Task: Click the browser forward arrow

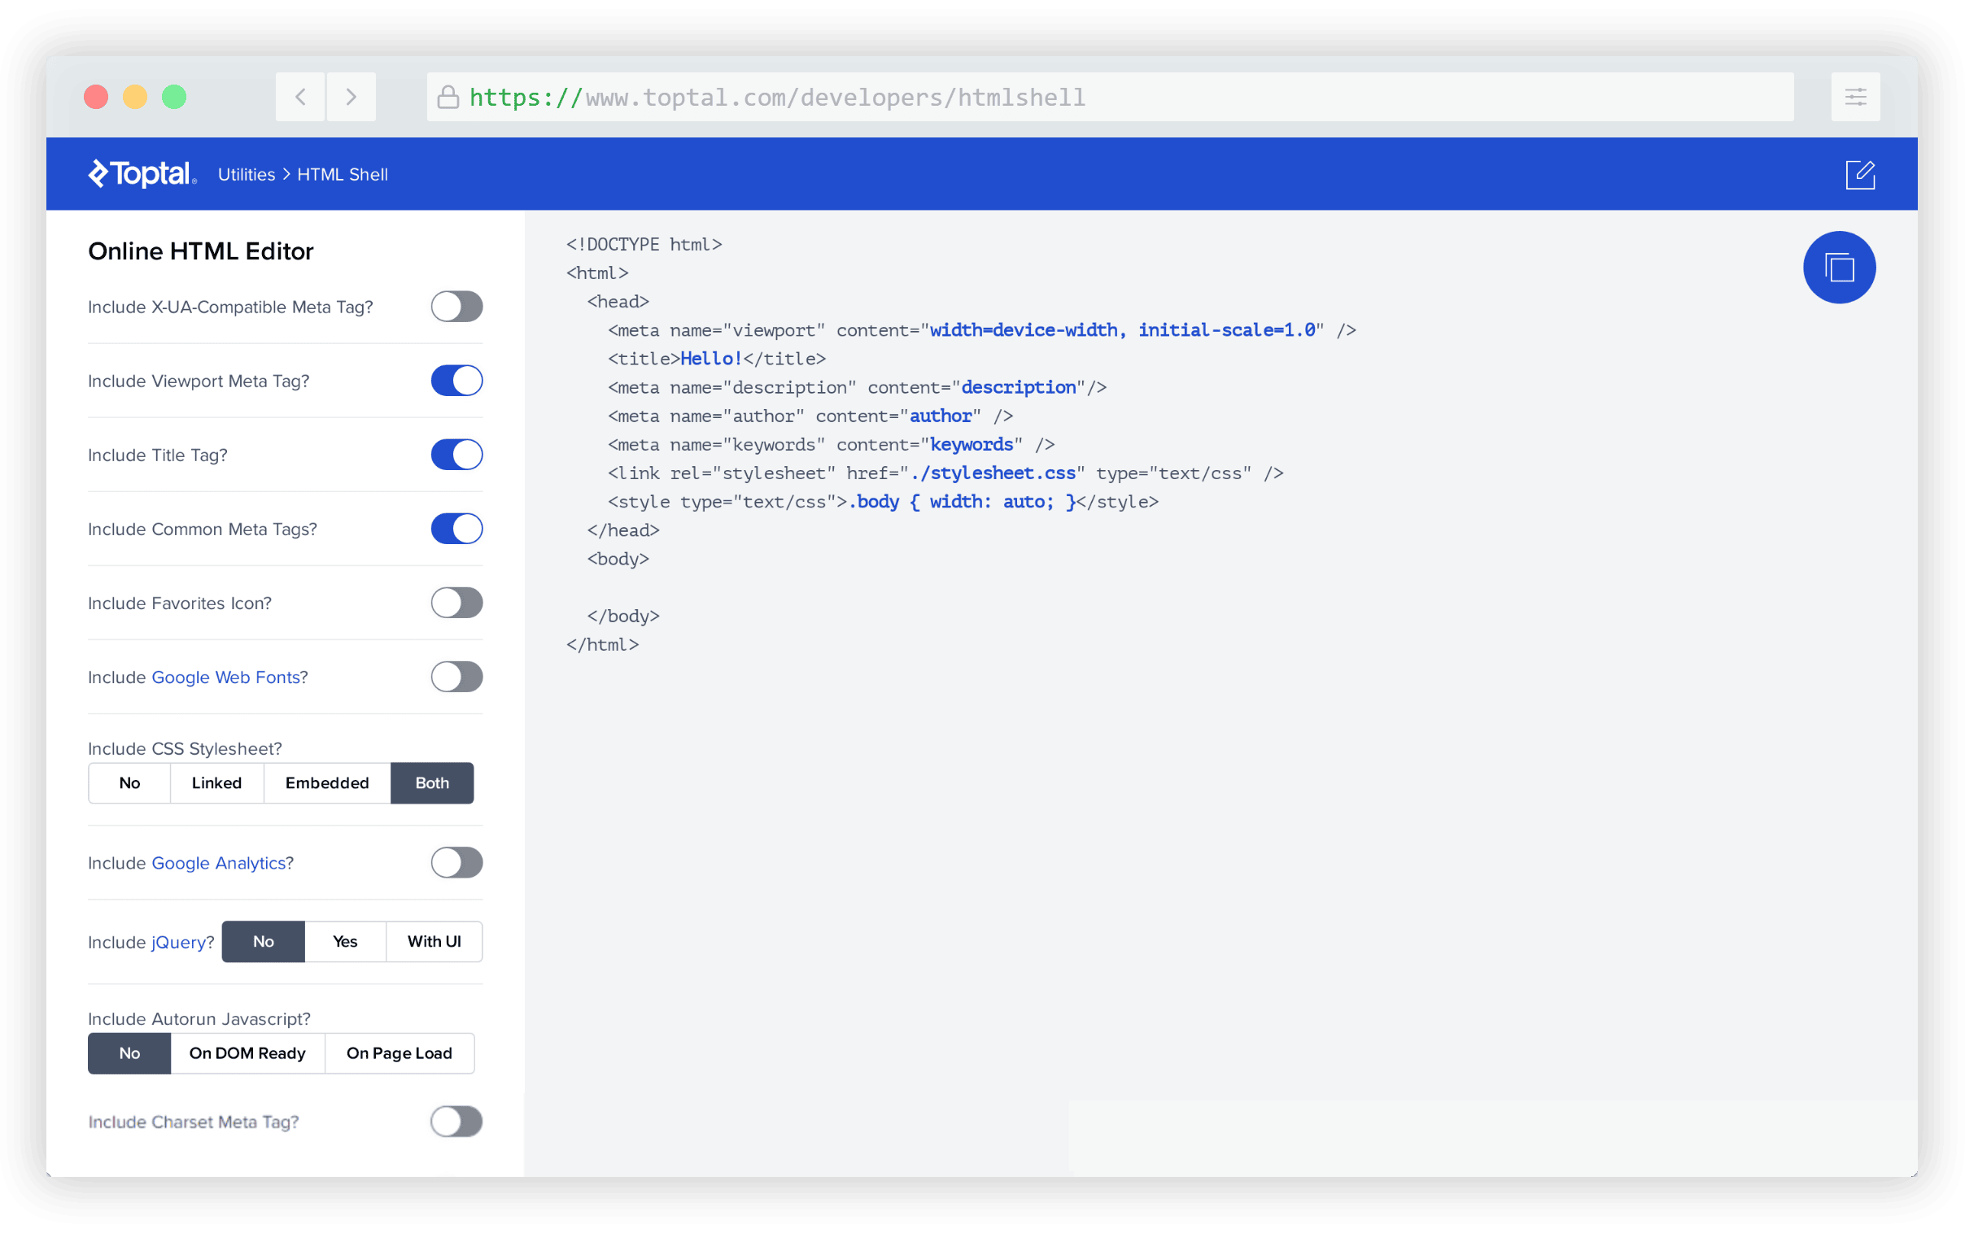Action: pyautogui.click(x=351, y=97)
